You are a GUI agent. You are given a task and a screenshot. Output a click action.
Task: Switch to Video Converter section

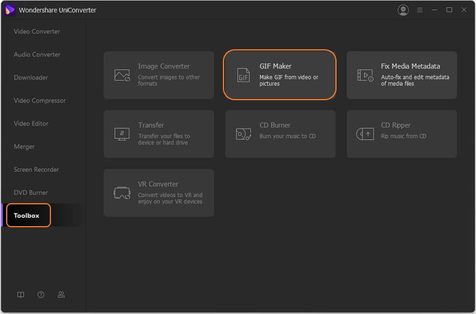37,31
